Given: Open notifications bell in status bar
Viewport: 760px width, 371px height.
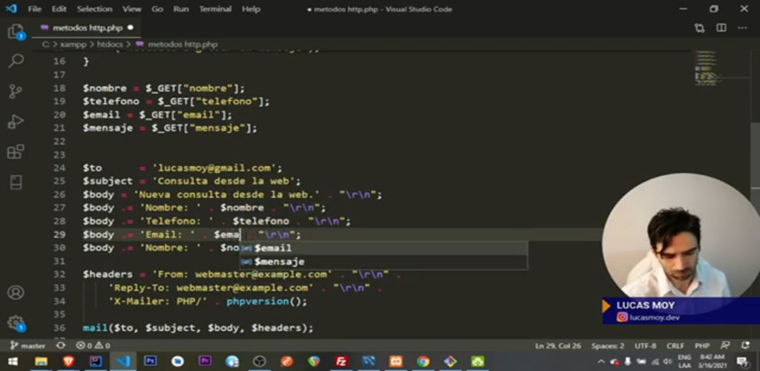Looking at the screenshot, I should [x=745, y=345].
